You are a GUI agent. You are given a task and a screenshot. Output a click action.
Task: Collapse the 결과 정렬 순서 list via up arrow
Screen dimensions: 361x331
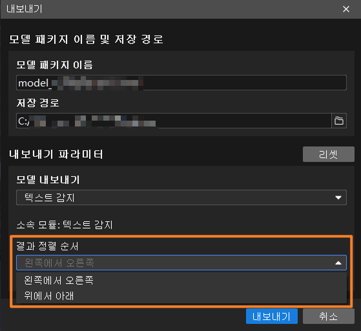coord(338,263)
